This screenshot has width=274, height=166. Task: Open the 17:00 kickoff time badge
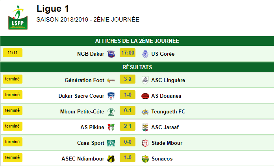(128, 53)
